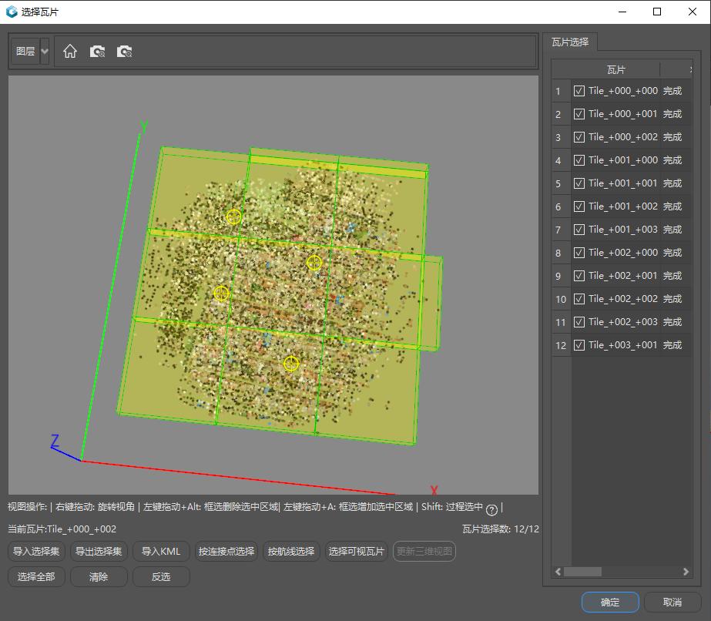Deselect the Tile_+001_+002 checkbox
This screenshot has width=711, height=621.
579,206
